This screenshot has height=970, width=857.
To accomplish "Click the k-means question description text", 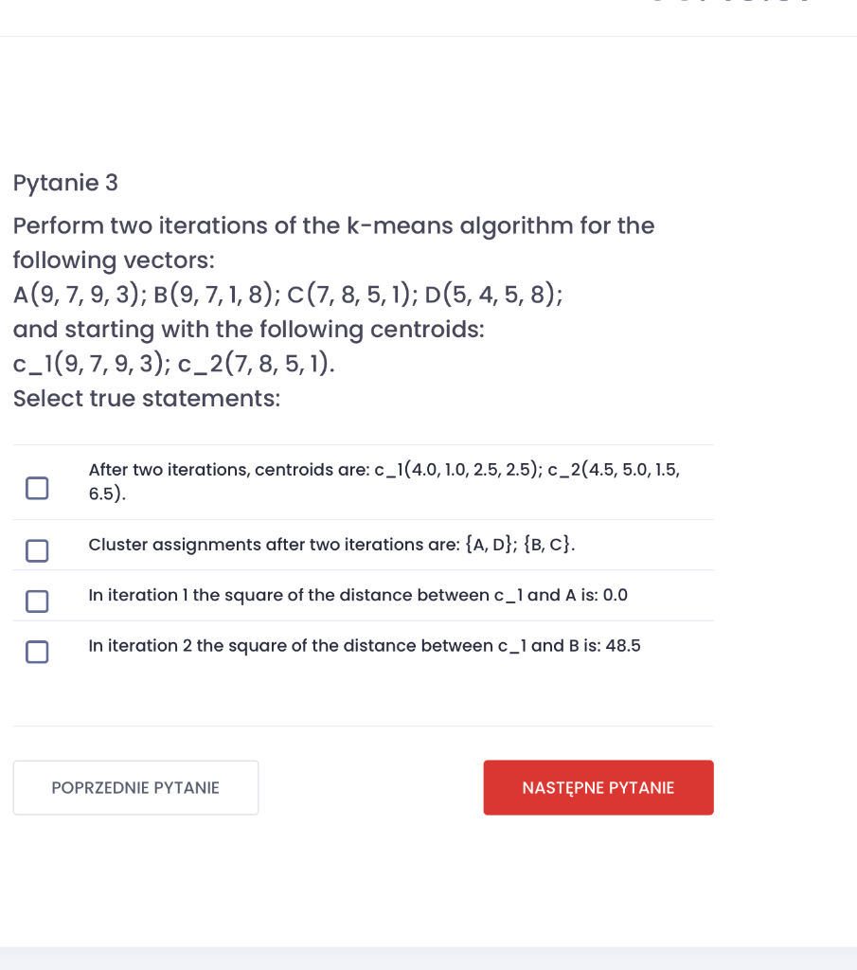I will click(331, 242).
